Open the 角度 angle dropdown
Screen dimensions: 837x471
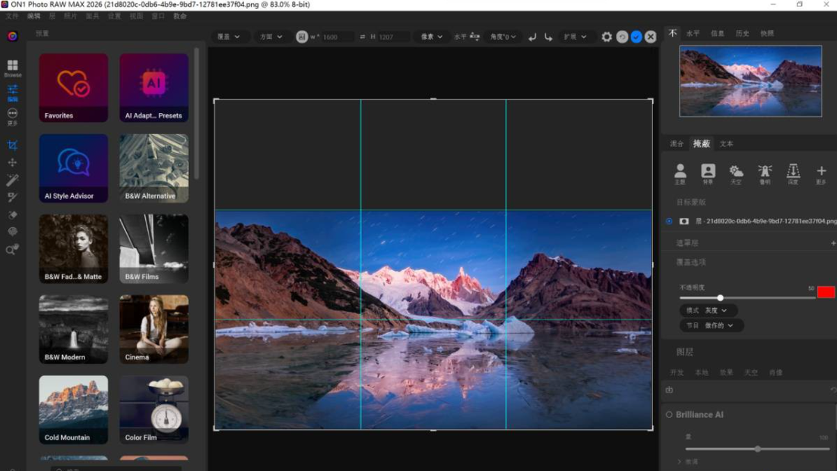coord(502,37)
